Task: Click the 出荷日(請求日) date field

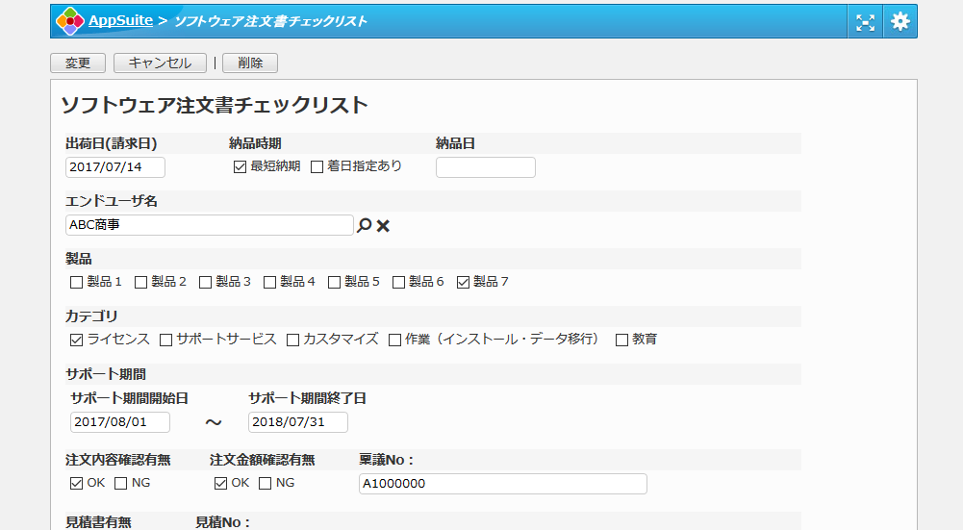Action: click(x=115, y=167)
